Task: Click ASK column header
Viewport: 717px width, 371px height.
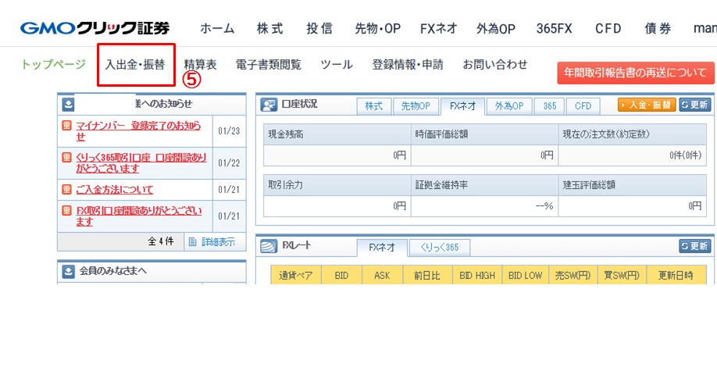Action: pos(382,275)
